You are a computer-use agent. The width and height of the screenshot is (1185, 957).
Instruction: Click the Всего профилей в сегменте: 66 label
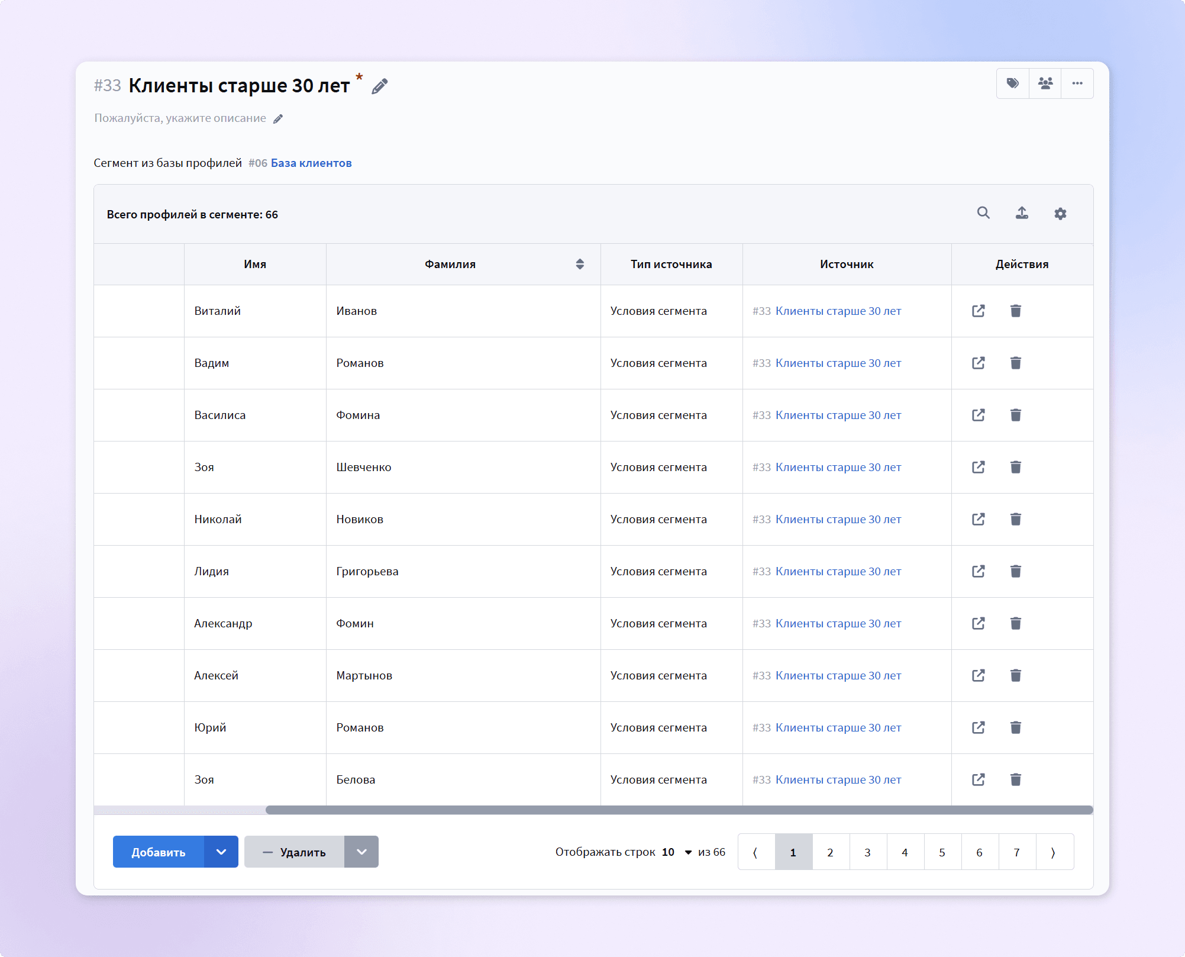click(x=192, y=214)
